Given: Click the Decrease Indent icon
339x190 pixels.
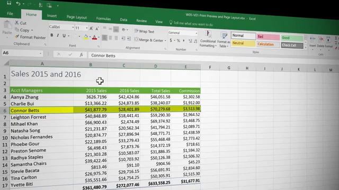Looking at the screenshot, I should point(123,39).
